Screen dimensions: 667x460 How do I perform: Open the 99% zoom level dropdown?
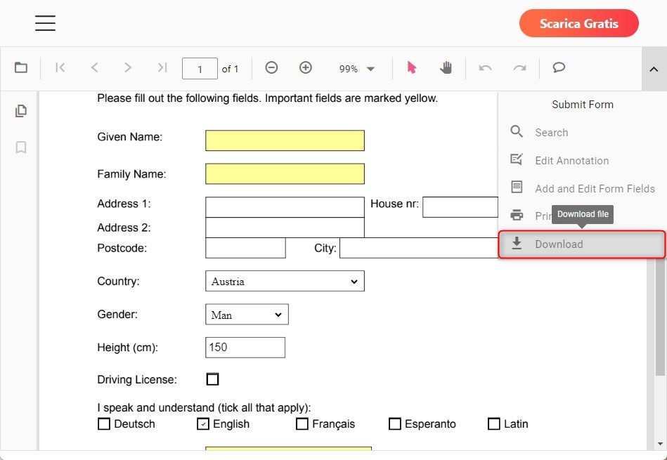click(x=358, y=69)
